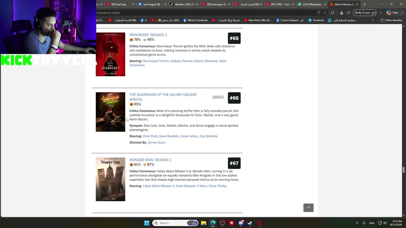Viewport: 406px width, 228px height.
Task: Open the IRONHEART: SEASON 1 title link
Action: coord(148,35)
